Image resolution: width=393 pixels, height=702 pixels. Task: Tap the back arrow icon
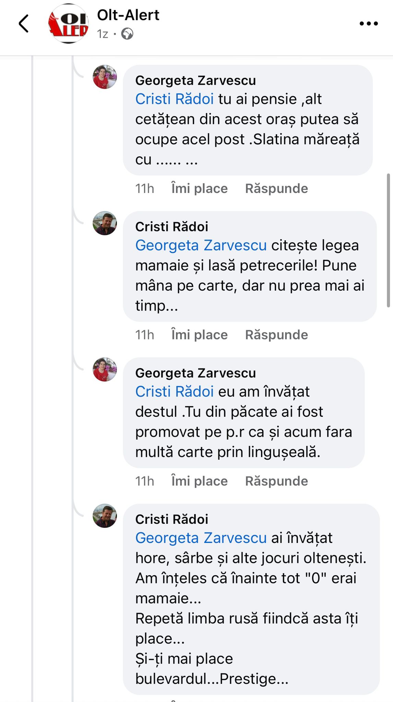(x=24, y=24)
